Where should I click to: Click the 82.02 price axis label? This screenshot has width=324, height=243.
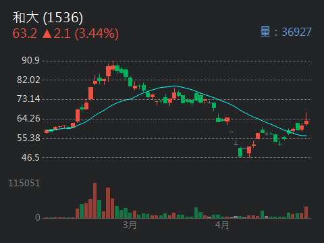coord(28,80)
